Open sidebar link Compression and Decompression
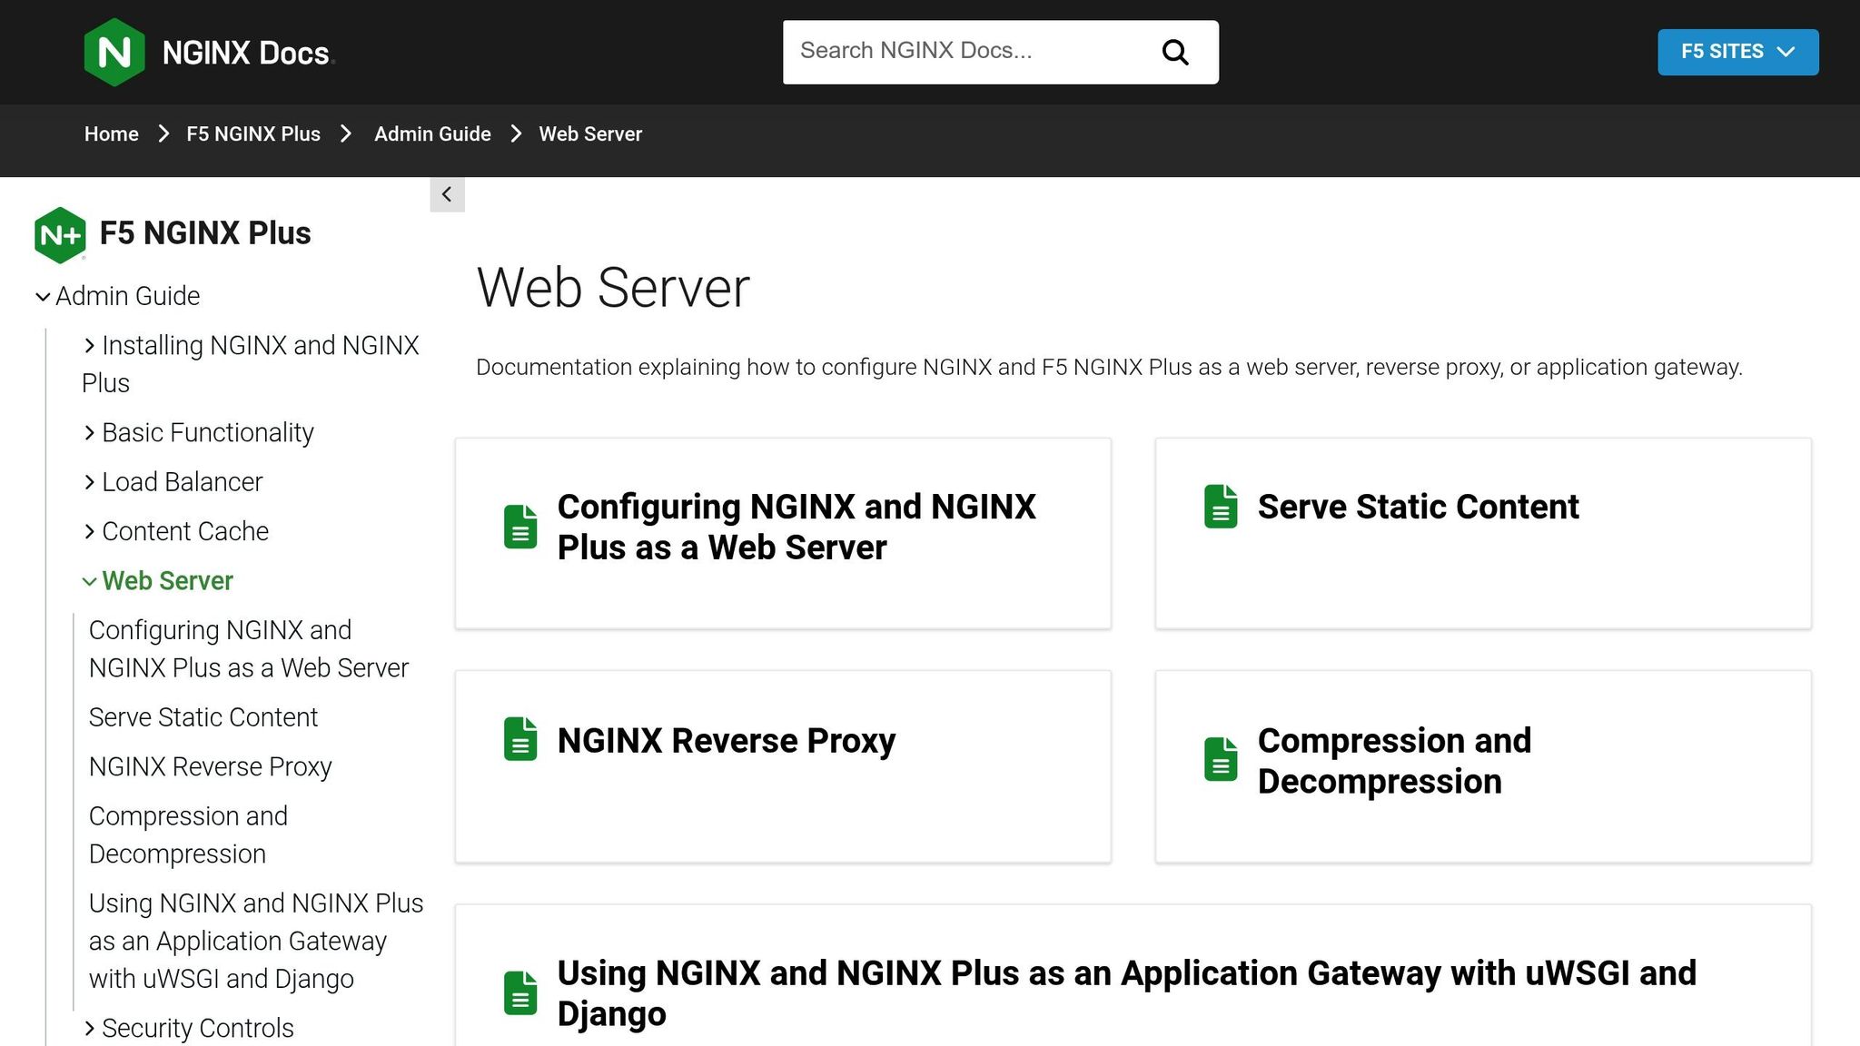 point(188,834)
